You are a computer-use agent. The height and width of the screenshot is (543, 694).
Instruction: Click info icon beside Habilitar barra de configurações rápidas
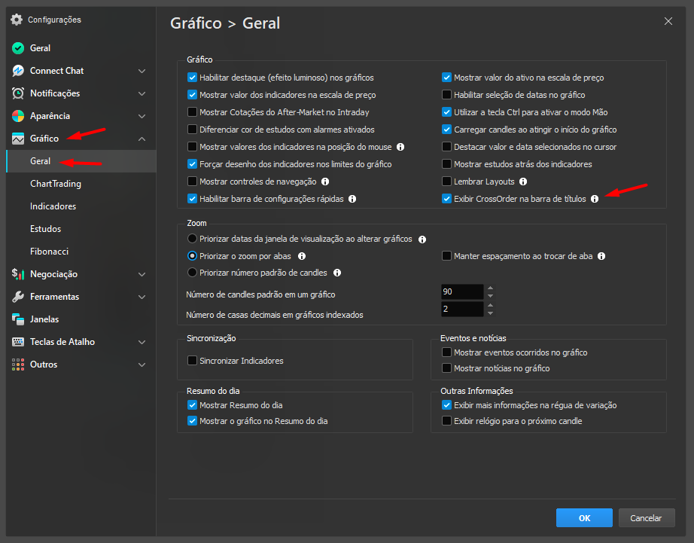[352, 199]
